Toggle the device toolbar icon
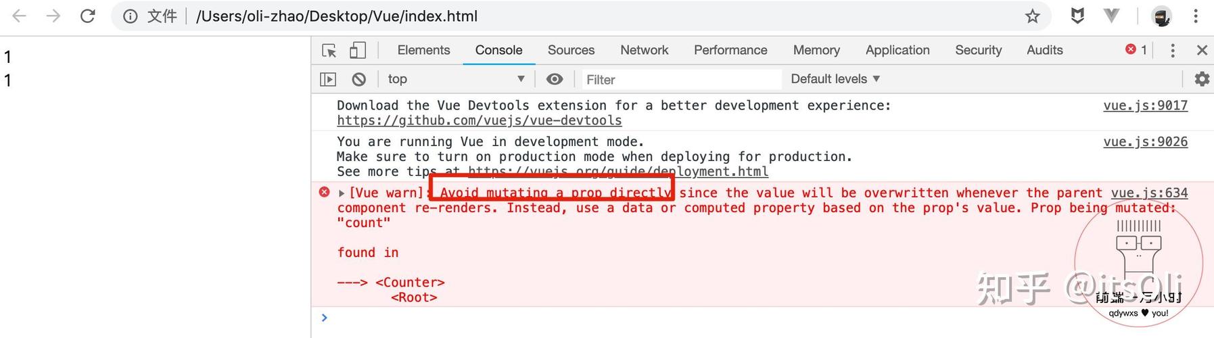Image resolution: width=1214 pixels, height=338 pixels. pos(358,51)
